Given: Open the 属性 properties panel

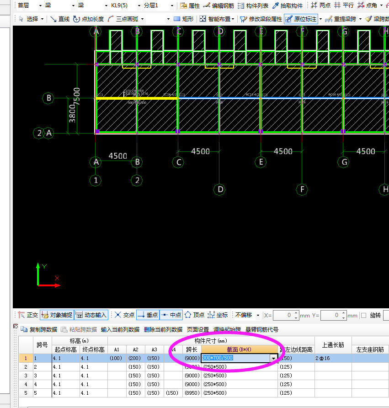Looking at the screenshot, I should (190, 5).
